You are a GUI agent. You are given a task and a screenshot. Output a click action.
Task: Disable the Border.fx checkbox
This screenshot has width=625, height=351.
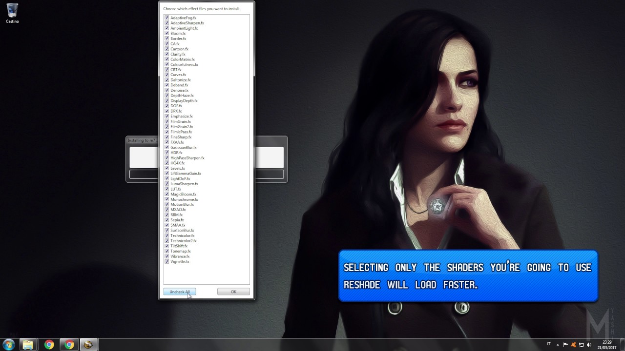pyautogui.click(x=167, y=39)
